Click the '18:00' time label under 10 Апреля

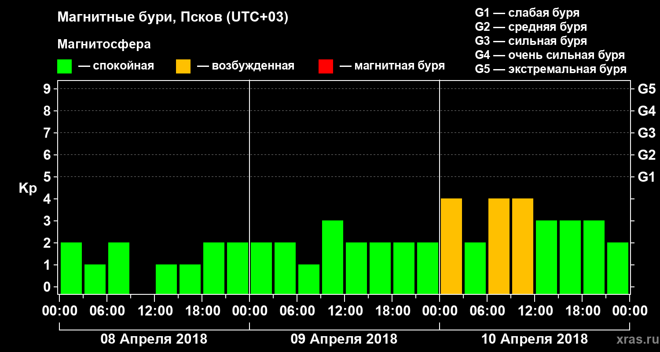tap(582, 311)
